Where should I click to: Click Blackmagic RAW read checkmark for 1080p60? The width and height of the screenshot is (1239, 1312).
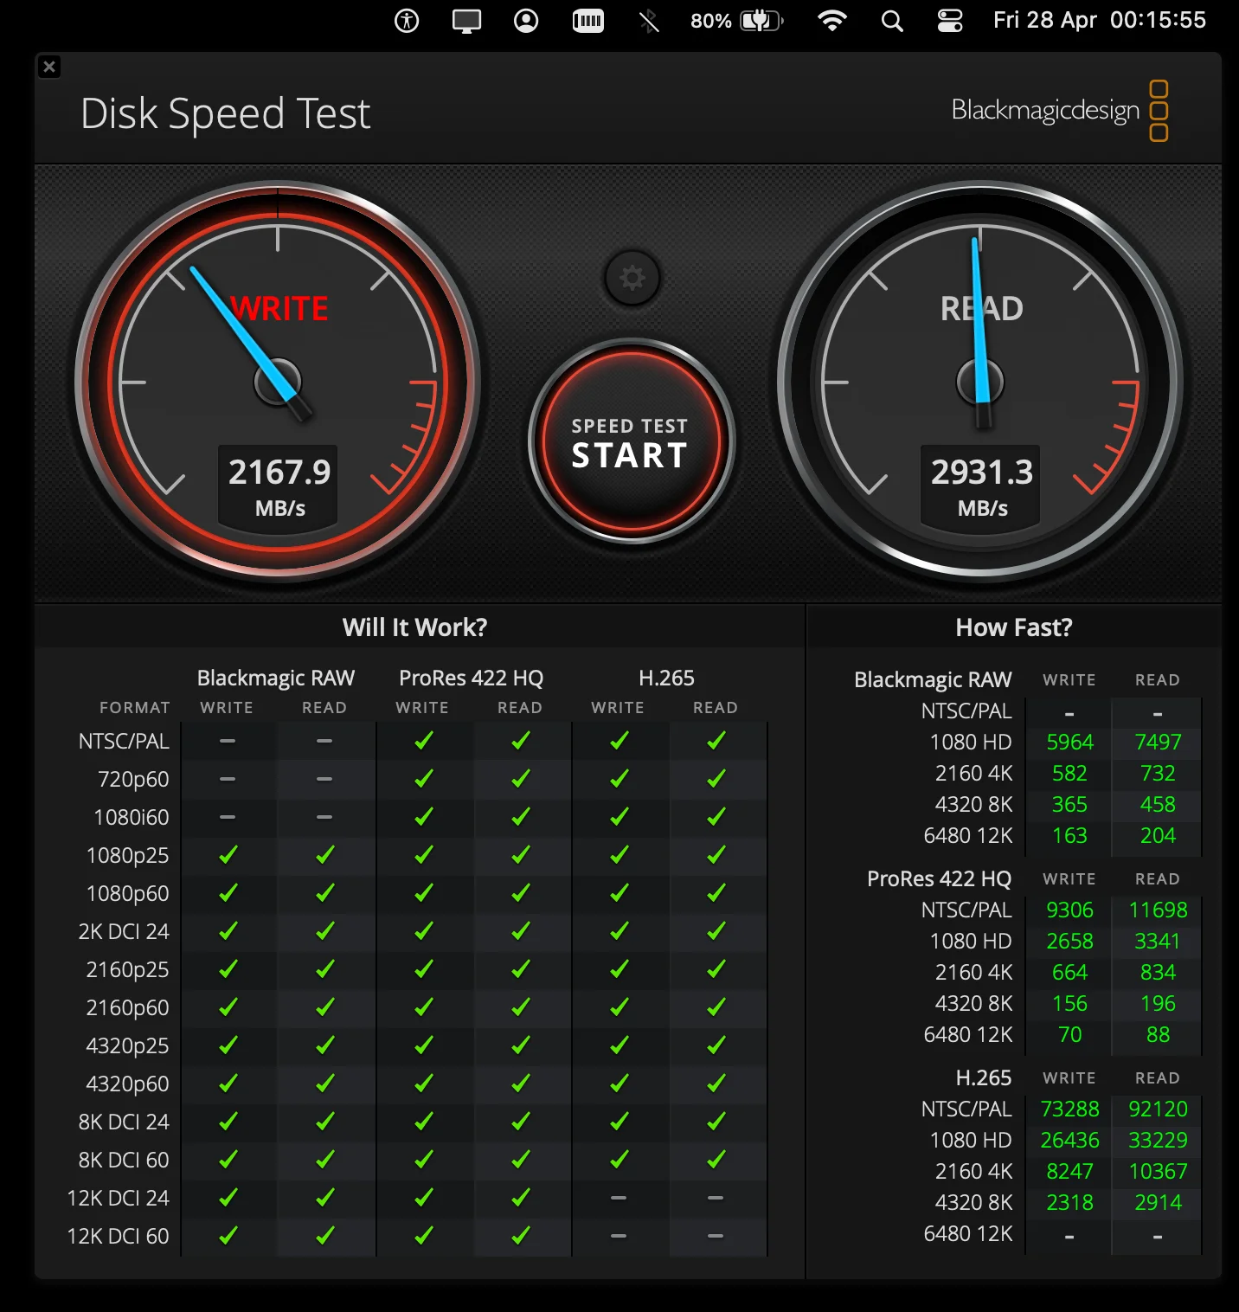(x=324, y=893)
